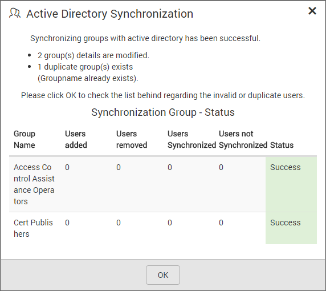Click Users not Synchronized value for Access Control
The width and height of the screenshot is (326, 291).
coord(221,167)
